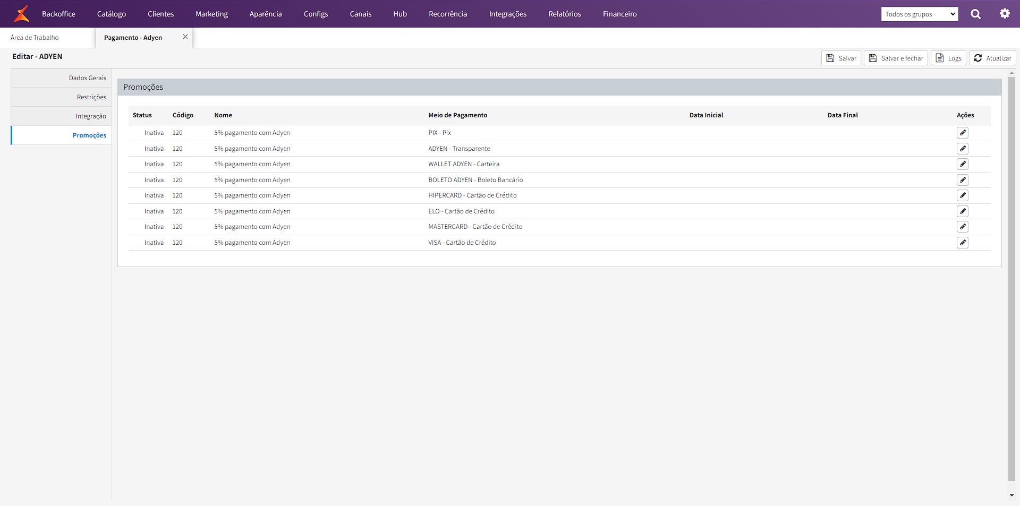1020x506 pixels.
Task: Close the Pagamento - Adyen tab
Action: tap(185, 37)
